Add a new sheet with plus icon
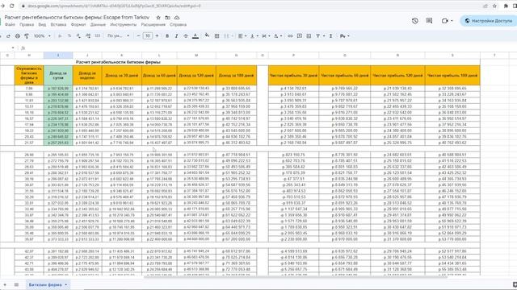Screen dimensions: 517x290 5,284
